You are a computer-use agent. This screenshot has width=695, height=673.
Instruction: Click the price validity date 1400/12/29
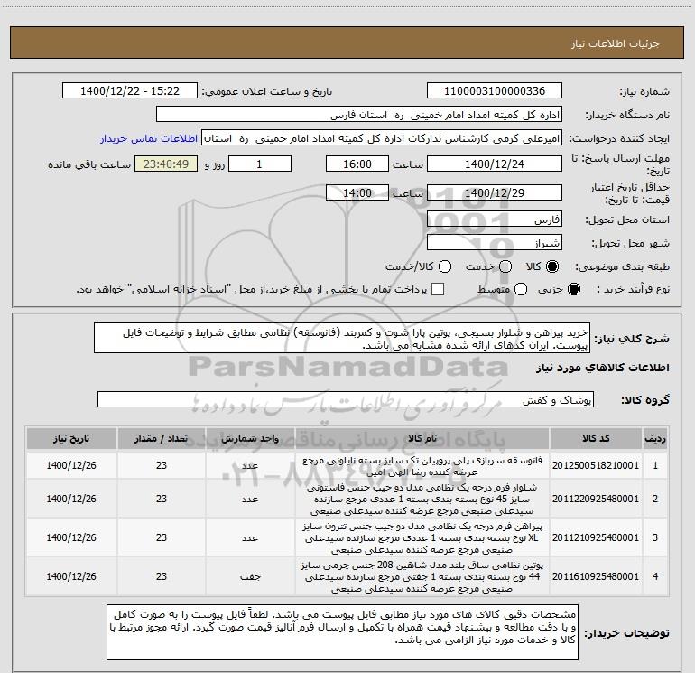coord(495,192)
